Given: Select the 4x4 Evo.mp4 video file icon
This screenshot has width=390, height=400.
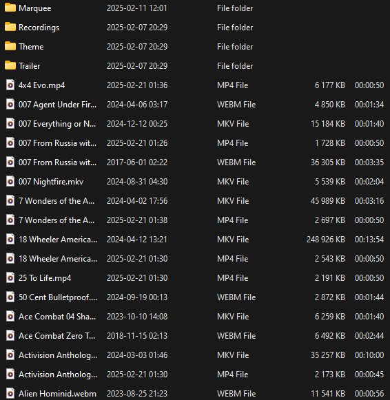Looking at the screenshot, I should (10, 85).
